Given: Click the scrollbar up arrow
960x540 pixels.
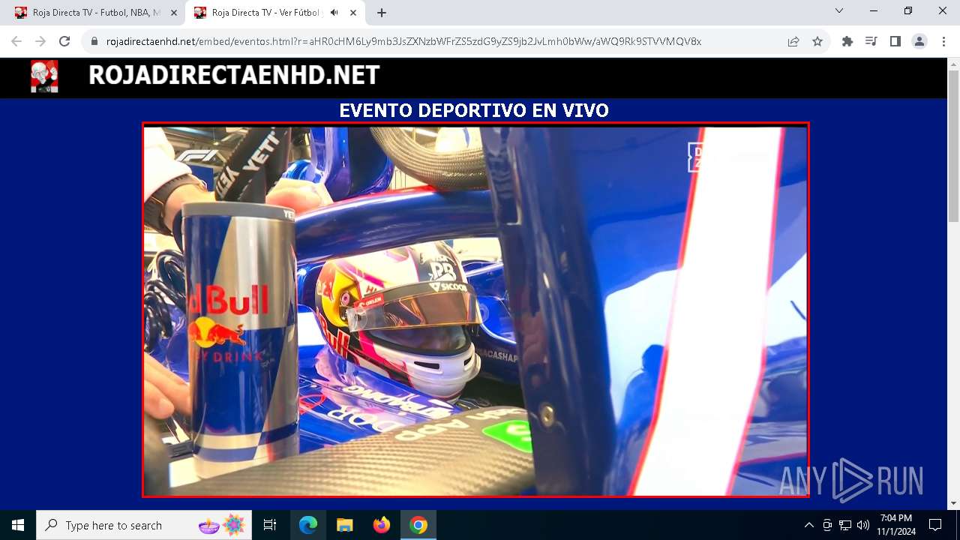Looking at the screenshot, I should pyautogui.click(x=953, y=64).
